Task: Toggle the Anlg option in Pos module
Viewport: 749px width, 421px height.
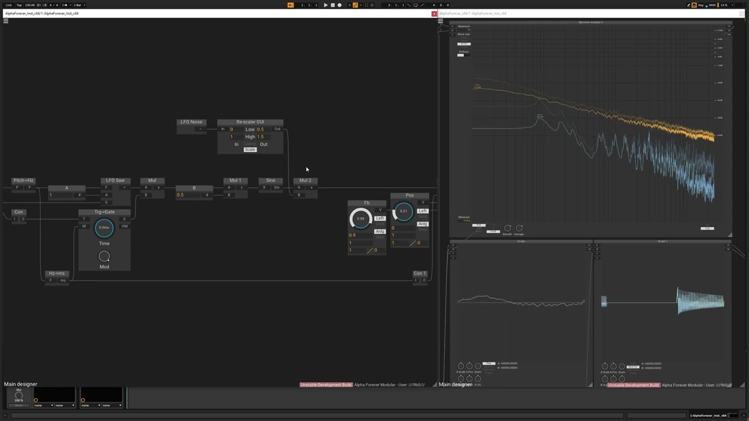Action: pos(422,224)
